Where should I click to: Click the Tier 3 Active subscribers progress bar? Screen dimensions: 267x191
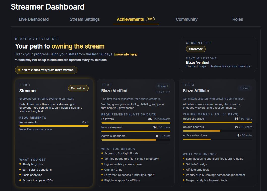[217, 139]
